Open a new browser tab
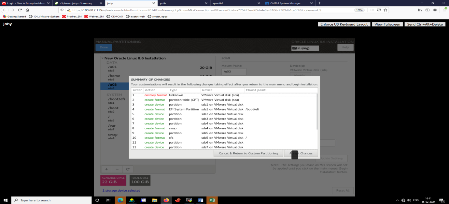The width and height of the screenshot is (449, 204). [x=319, y=3]
